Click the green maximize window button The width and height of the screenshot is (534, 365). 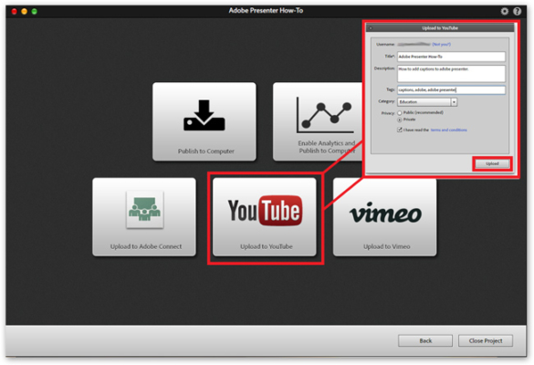35,12
